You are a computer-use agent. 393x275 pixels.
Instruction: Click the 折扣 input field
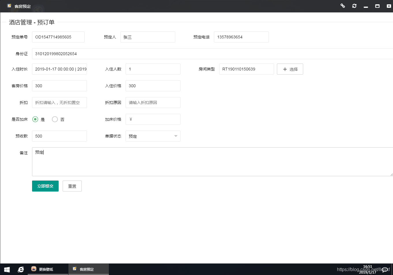point(59,103)
